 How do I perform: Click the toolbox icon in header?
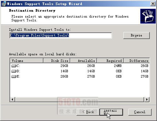148,16
